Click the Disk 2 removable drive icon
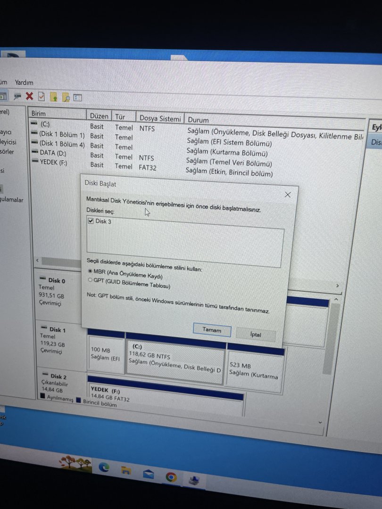Image resolution: width=382 pixels, height=509 pixels. (x=45, y=375)
